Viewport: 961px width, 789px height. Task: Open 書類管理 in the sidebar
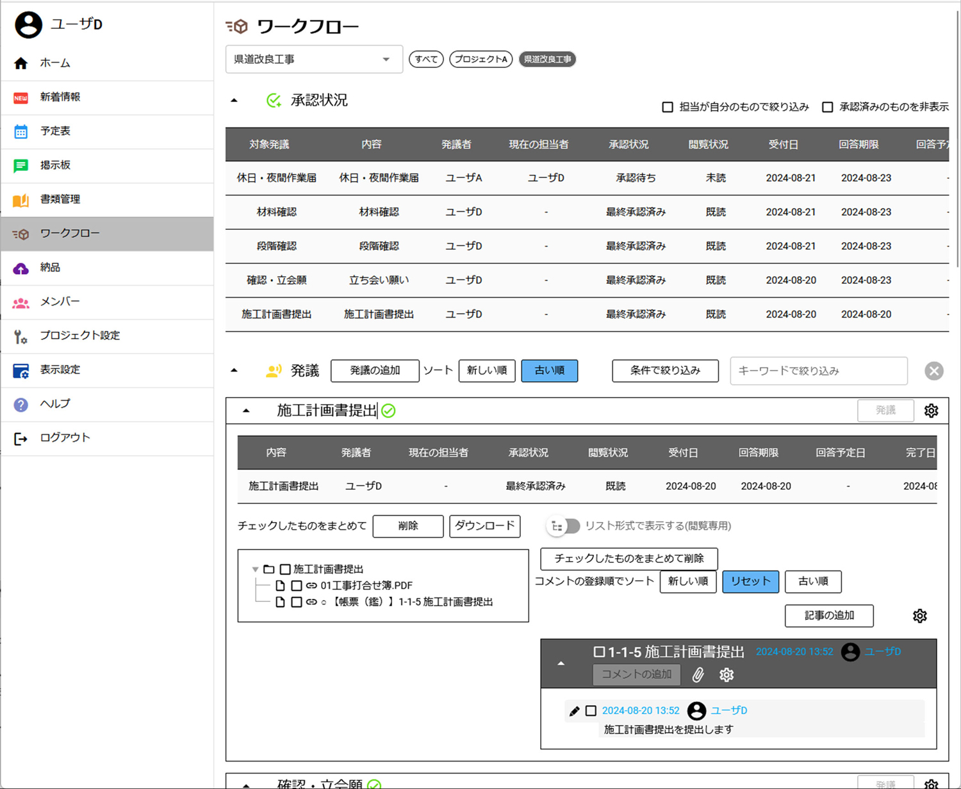tap(60, 199)
